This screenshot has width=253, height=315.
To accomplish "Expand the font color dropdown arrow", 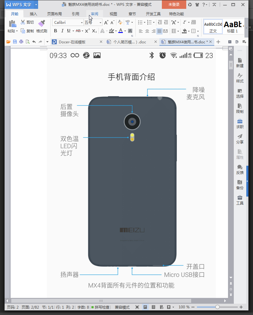I will tap(125, 31).
